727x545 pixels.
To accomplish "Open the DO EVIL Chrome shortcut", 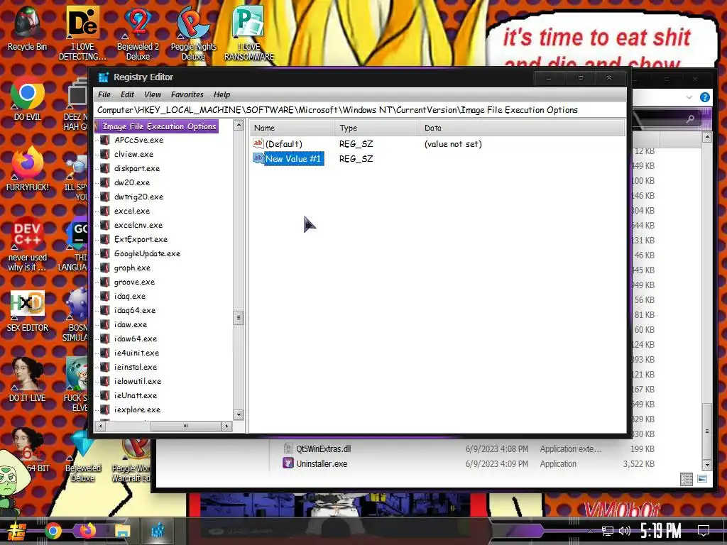I will point(27,99).
